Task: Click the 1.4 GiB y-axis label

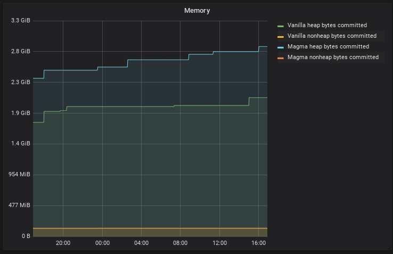Action: point(21,143)
